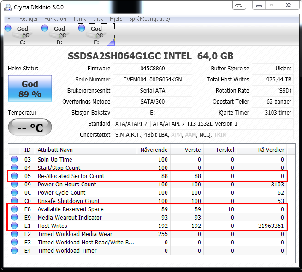Screen dimensions: 302x272
Task: Select the Power Cycle Count row
Action: tap(148, 192)
